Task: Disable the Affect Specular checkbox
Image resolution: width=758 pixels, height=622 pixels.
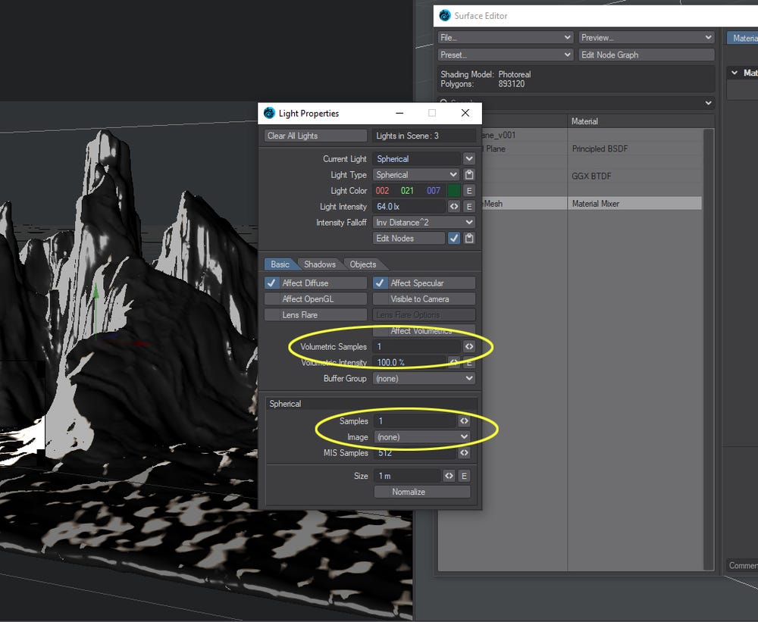Action: pos(380,283)
